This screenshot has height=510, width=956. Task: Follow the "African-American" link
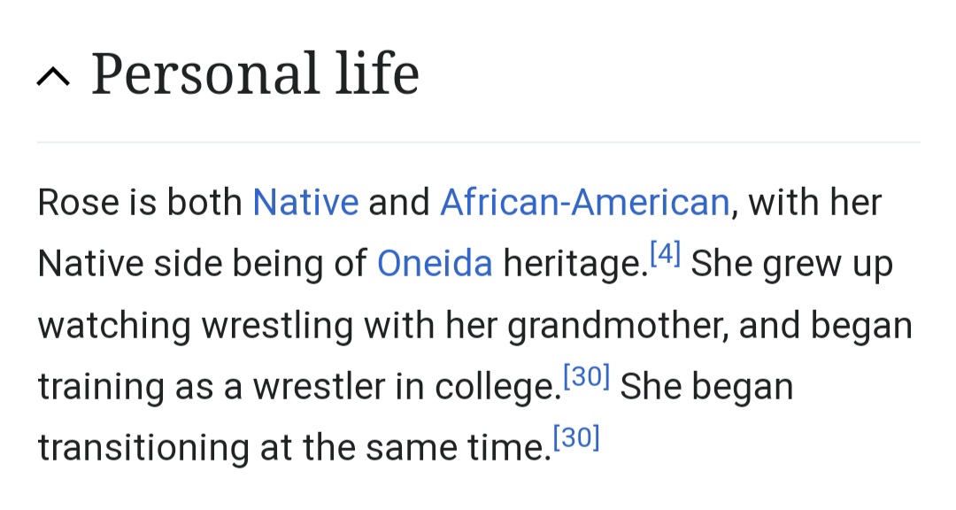[584, 203]
